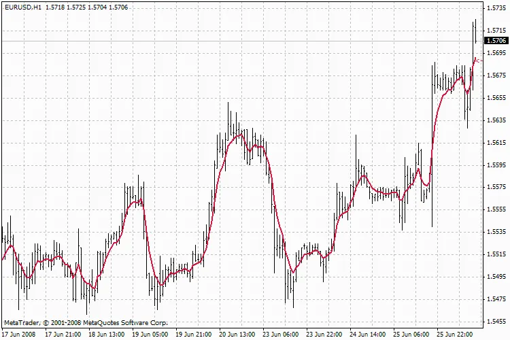Select the 20 Jun 13:00 time label
The width and height of the screenshot is (510, 340).
[x=237, y=334]
